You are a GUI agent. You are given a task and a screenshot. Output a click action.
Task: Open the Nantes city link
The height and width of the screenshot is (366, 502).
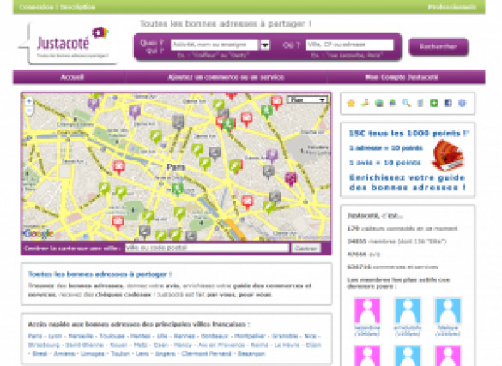(141, 336)
